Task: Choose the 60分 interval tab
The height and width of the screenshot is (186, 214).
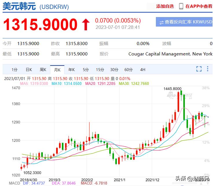Action: point(128,70)
